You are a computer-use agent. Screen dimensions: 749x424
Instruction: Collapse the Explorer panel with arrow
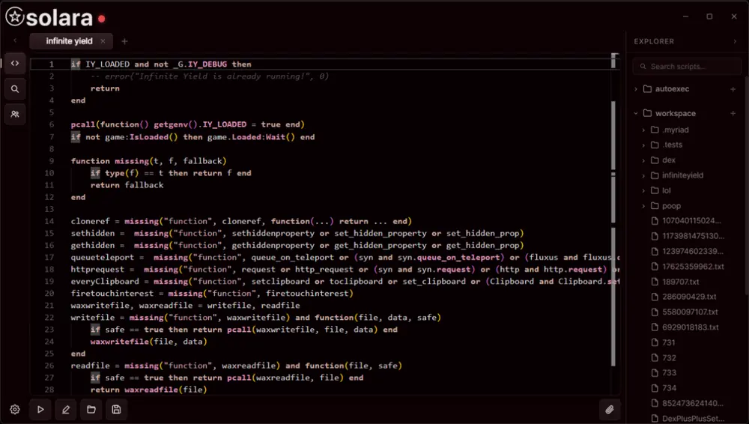(x=736, y=42)
